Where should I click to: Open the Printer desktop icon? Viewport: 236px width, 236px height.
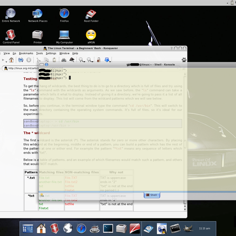click(x=38, y=37)
